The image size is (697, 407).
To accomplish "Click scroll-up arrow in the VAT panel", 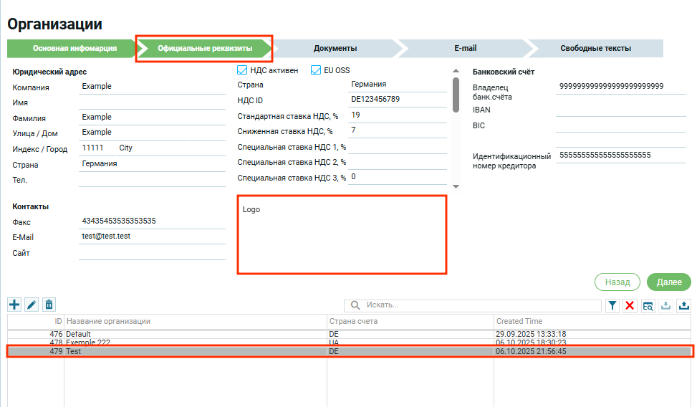I will click(456, 70).
